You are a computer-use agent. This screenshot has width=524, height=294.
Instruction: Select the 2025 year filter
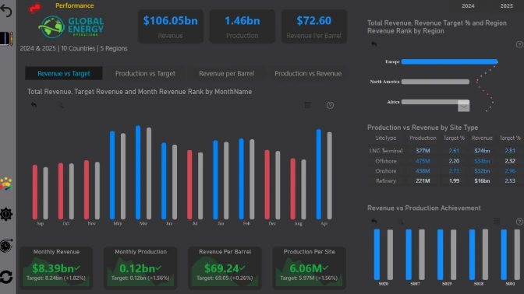[x=506, y=6]
